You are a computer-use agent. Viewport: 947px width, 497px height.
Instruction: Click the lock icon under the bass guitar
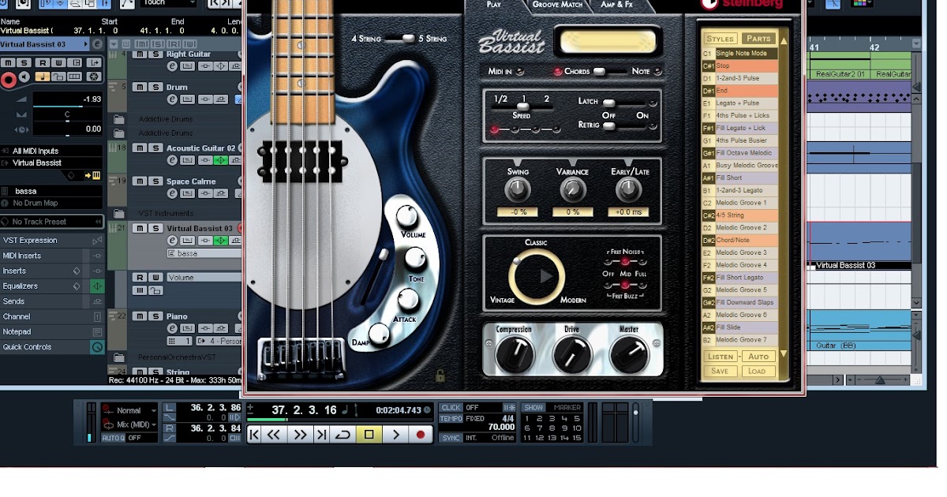point(440,376)
